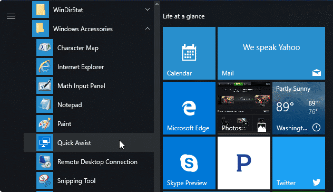Viewport: 333px width, 192px height.
Task: Click the Snipping Tool scissors icon
Action: point(45,180)
